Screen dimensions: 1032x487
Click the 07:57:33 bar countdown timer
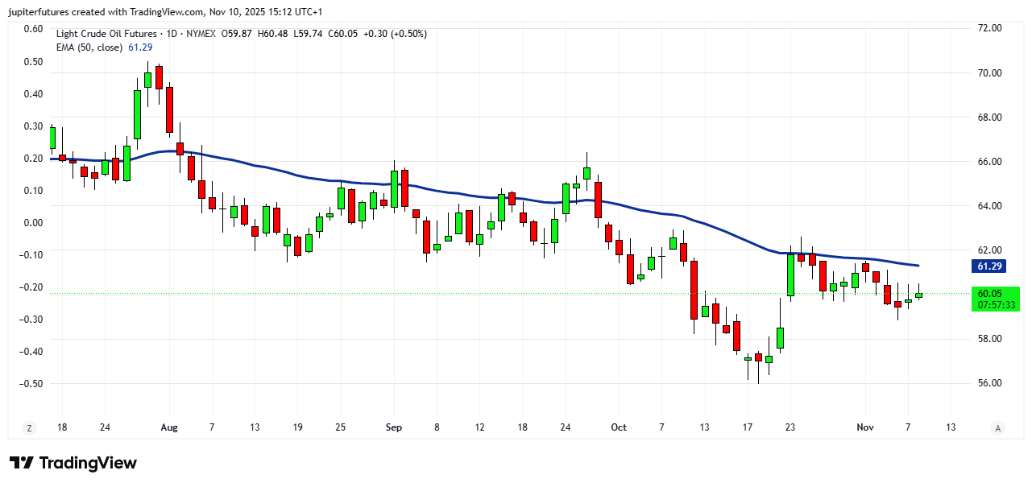[x=996, y=305]
